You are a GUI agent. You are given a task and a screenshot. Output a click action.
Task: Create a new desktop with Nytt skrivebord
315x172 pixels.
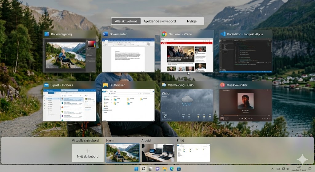(x=88, y=153)
